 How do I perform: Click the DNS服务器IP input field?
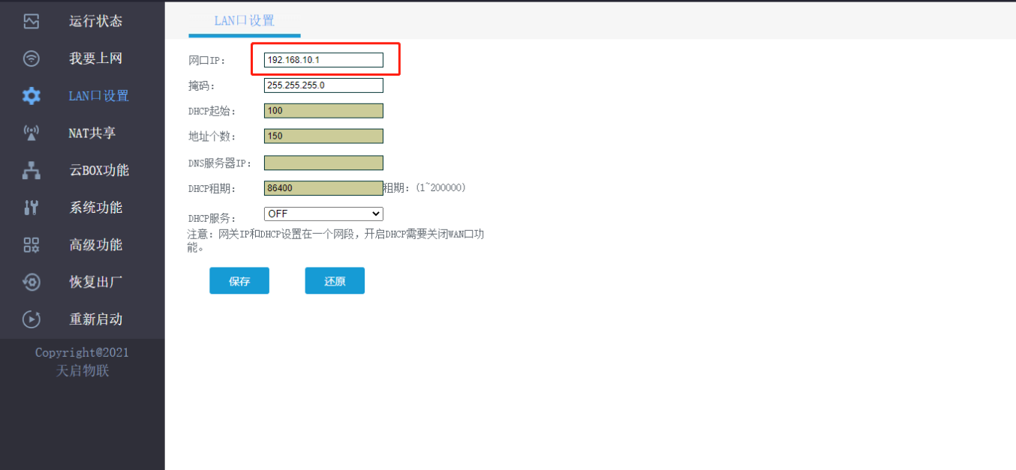(x=323, y=163)
